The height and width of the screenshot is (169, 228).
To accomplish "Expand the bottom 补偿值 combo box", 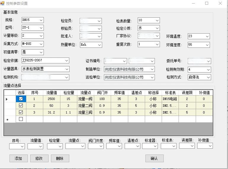I will click(x=205, y=146).
